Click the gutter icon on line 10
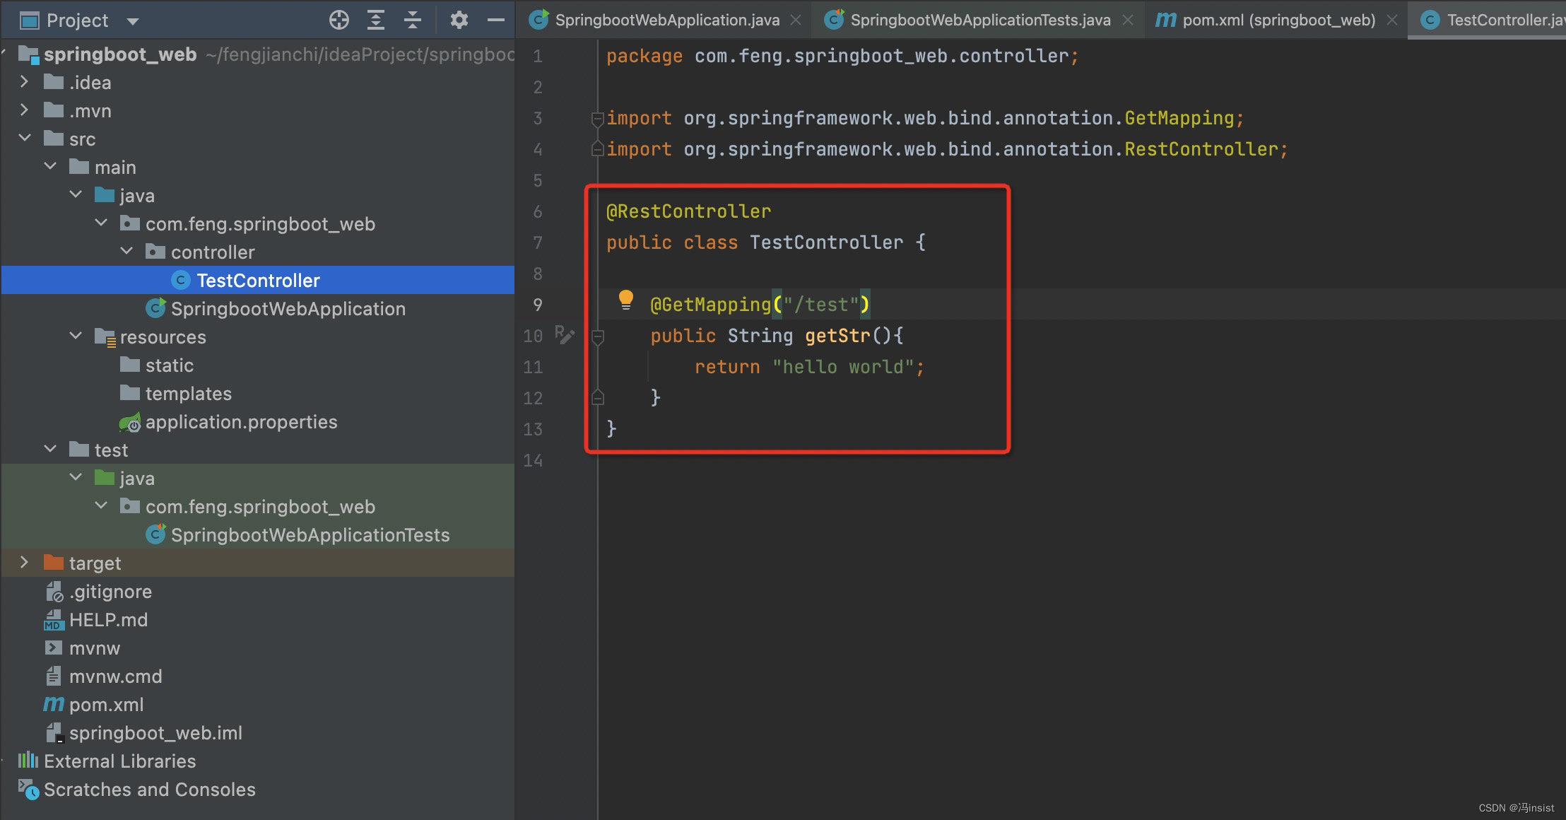1566x820 pixels. (x=564, y=334)
